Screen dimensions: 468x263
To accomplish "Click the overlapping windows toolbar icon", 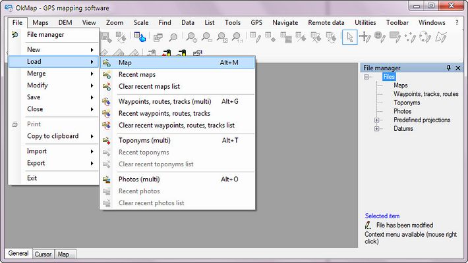I will point(158,37).
